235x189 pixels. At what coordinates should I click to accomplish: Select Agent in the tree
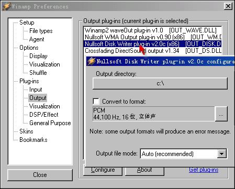[x=37, y=39]
